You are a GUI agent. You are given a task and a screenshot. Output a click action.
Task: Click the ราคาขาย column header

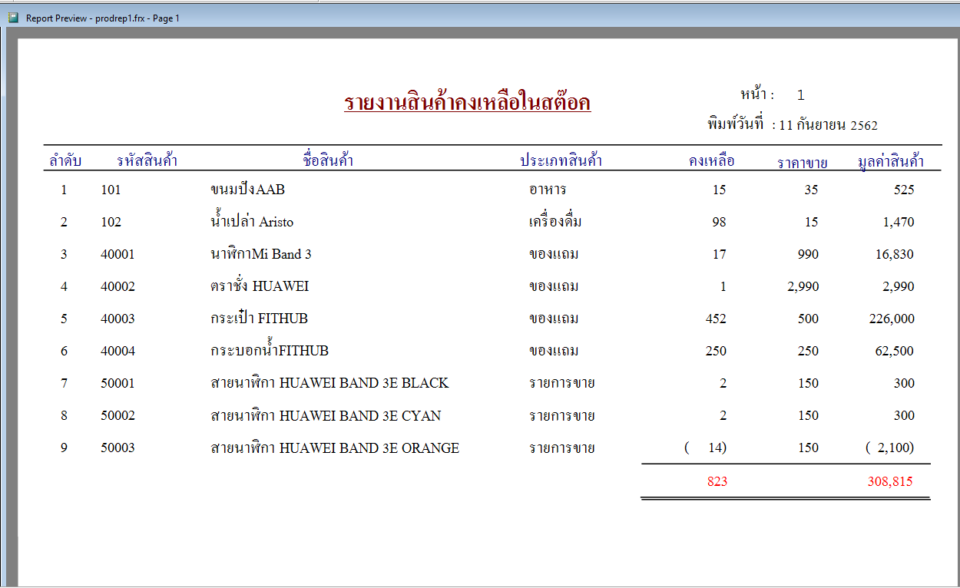click(x=802, y=162)
